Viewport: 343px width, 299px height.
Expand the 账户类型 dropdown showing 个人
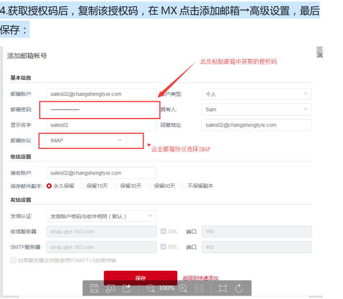coord(256,94)
